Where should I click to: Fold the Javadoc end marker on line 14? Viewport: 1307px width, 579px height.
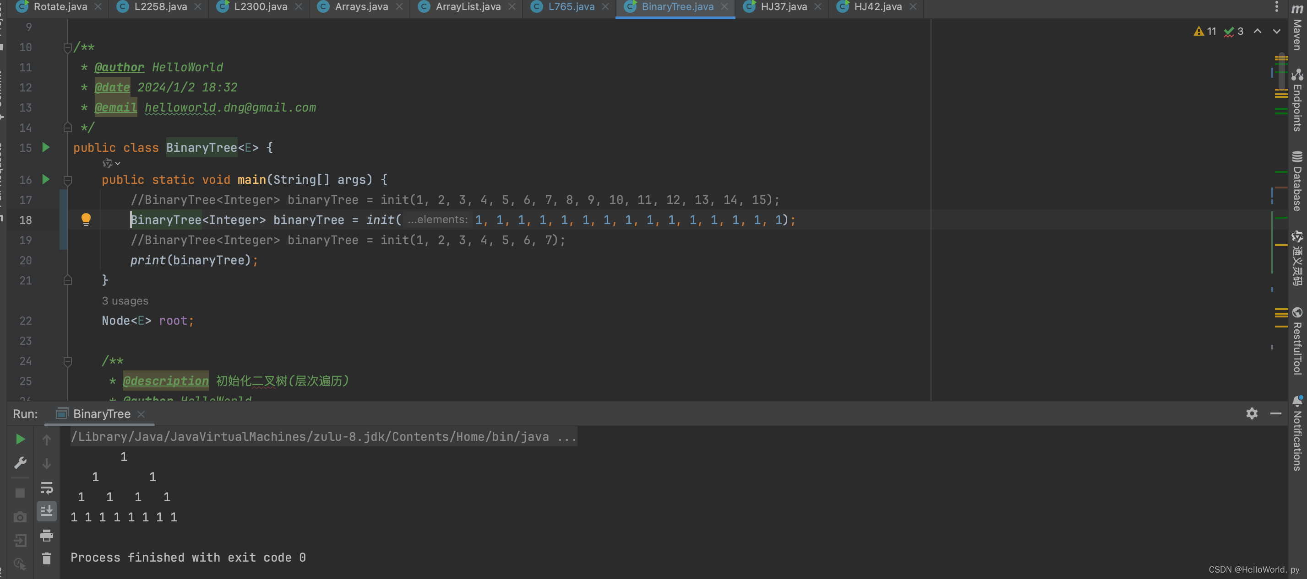pos(67,128)
